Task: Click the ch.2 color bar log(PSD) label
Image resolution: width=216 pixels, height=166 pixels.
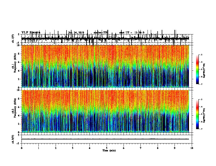Action: pos(204,115)
